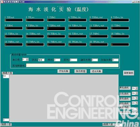
Task: Click the X-axis maximum value field
Action: pyautogui.click(x=118, y=125)
